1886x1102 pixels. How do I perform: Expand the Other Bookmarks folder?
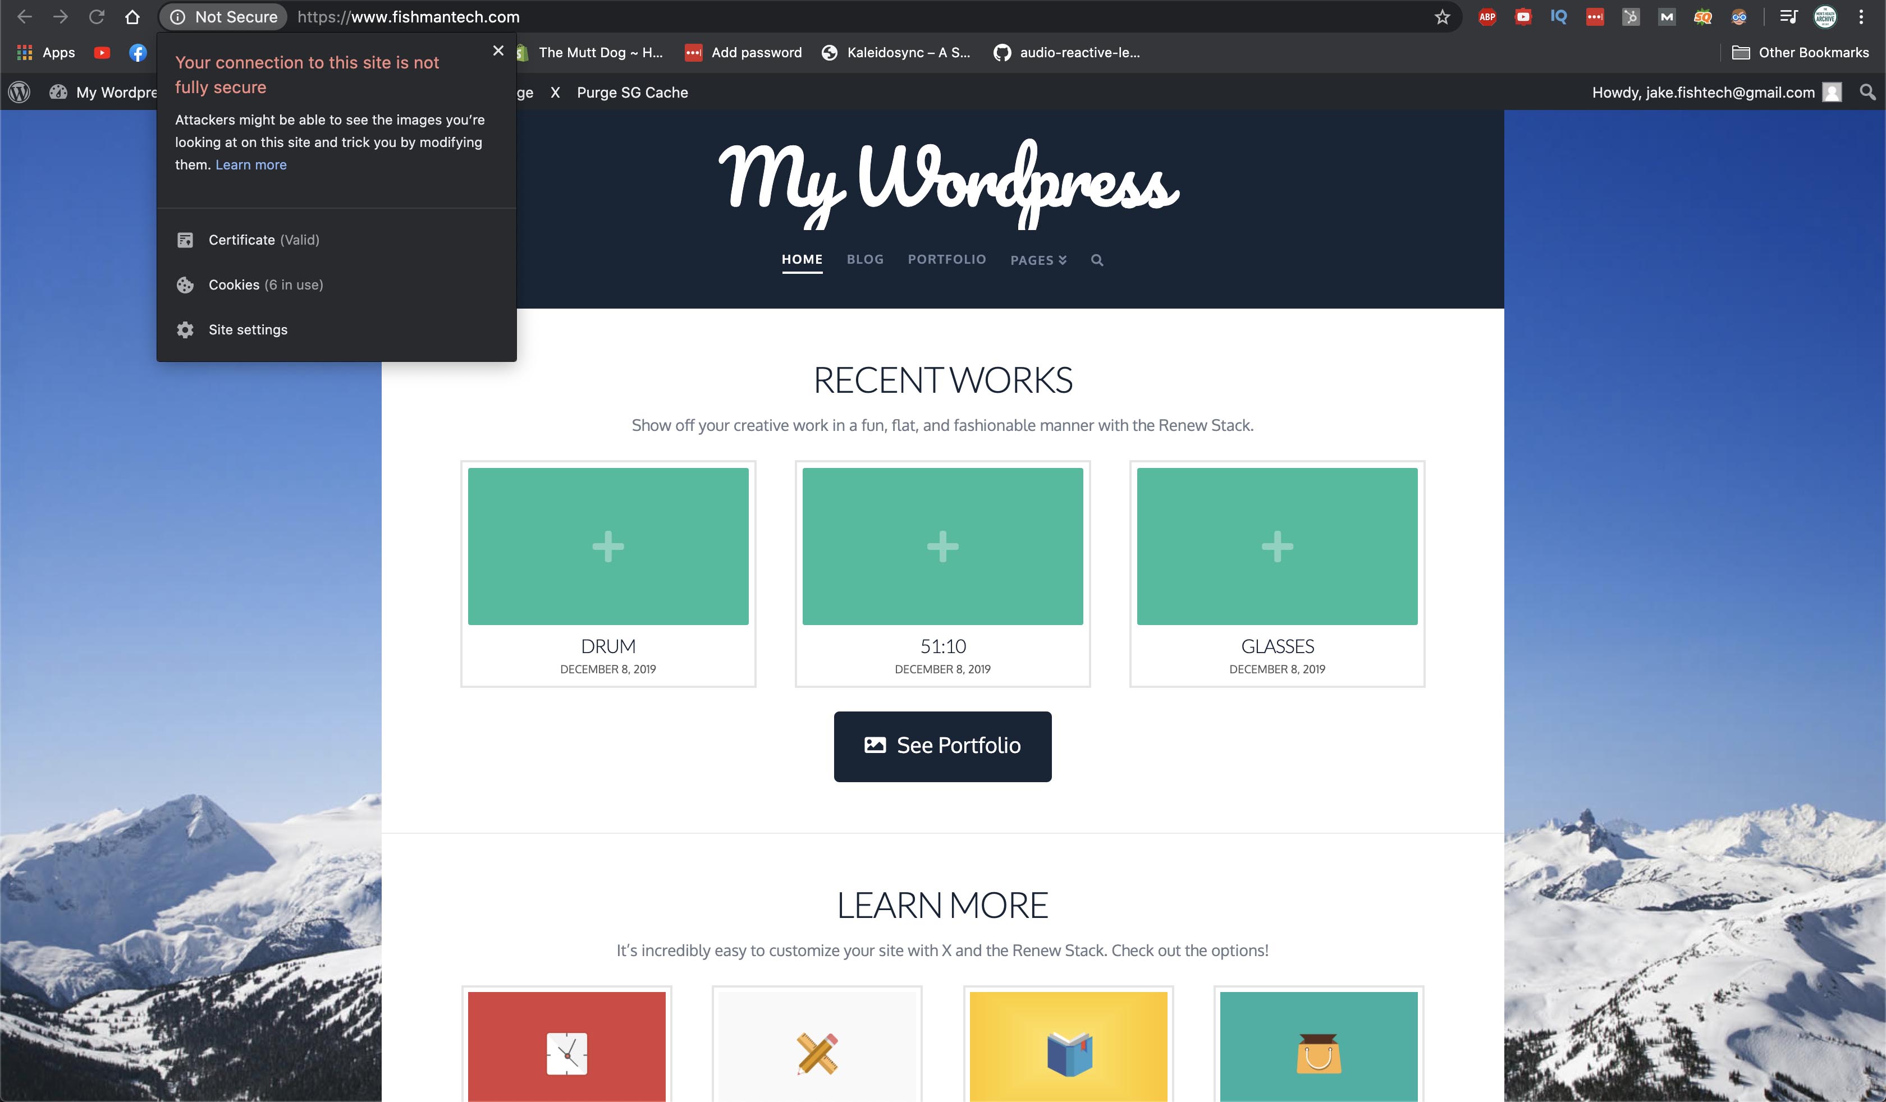click(1801, 52)
